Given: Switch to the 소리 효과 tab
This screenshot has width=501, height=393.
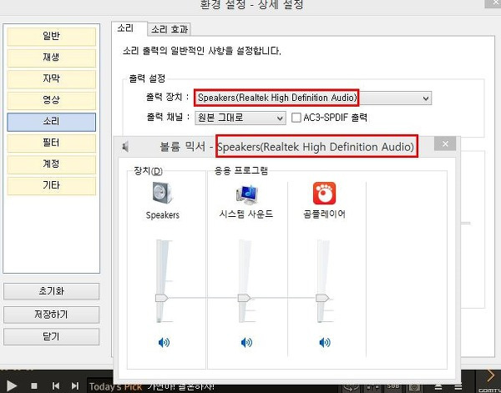Looking at the screenshot, I should (170, 29).
